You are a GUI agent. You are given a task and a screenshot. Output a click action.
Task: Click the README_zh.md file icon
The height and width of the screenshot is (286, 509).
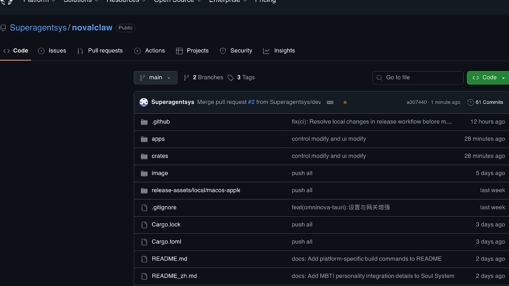pyautogui.click(x=144, y=276)
